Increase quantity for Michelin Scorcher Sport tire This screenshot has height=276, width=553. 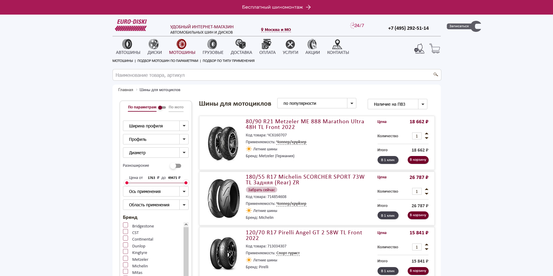click(427, 189)
